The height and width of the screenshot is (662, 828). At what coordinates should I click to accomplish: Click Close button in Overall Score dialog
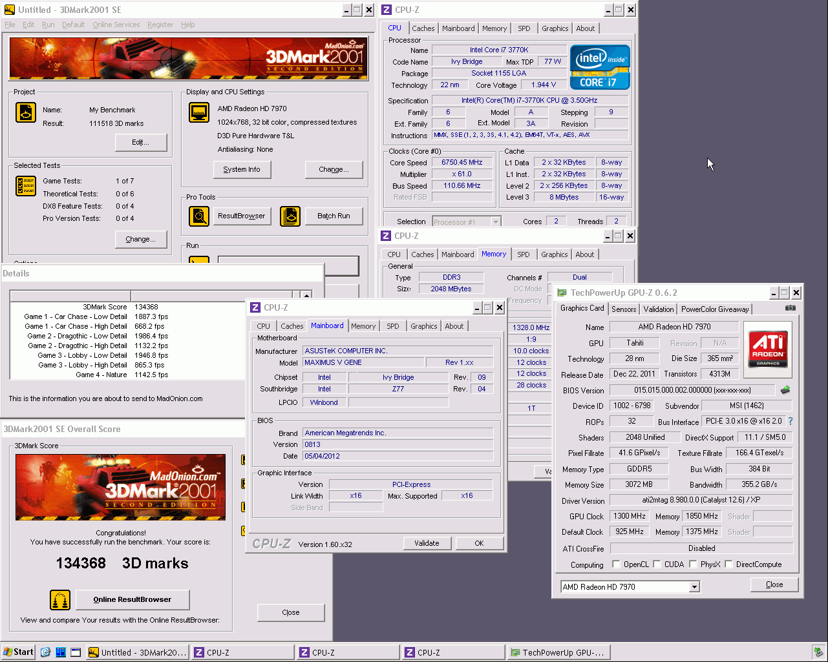[291, 612]
